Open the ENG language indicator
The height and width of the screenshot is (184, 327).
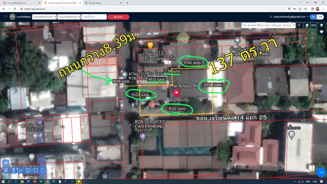tap(308, 181)
